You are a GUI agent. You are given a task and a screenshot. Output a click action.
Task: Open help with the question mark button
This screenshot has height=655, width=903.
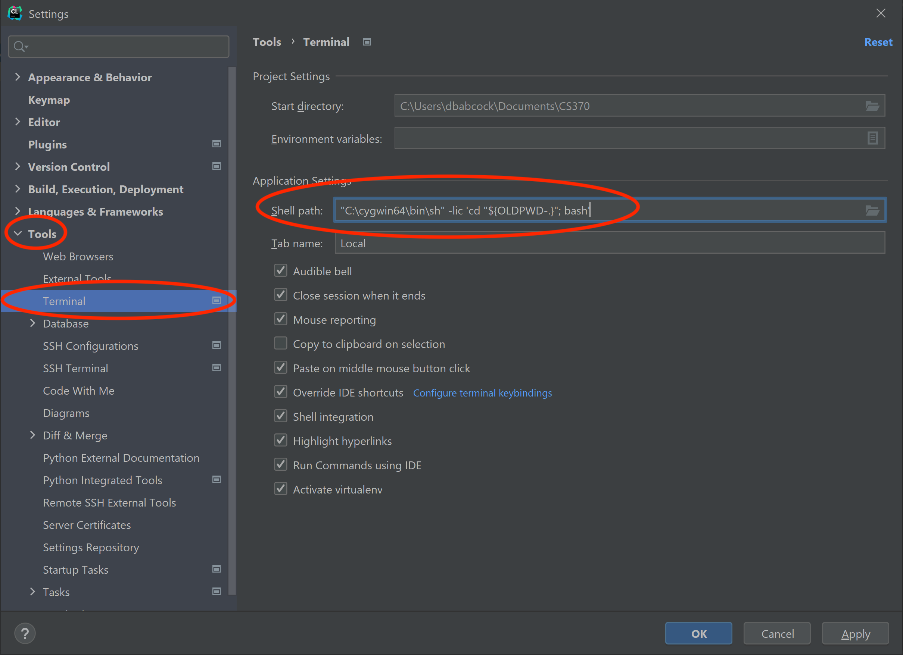(25, 633)
